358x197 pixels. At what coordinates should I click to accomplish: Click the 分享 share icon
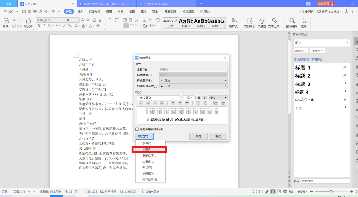(x=322, y=11)
